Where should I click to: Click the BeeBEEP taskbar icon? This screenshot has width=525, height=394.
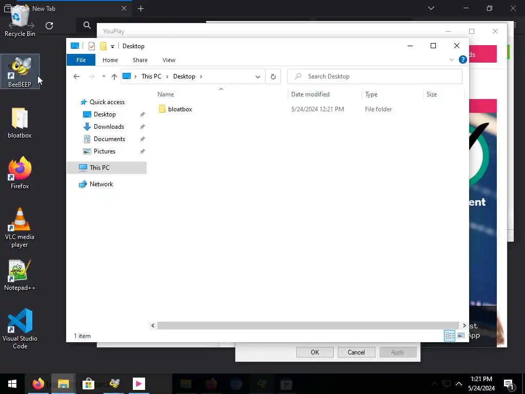pyautogui.click(x=114, y=384)
